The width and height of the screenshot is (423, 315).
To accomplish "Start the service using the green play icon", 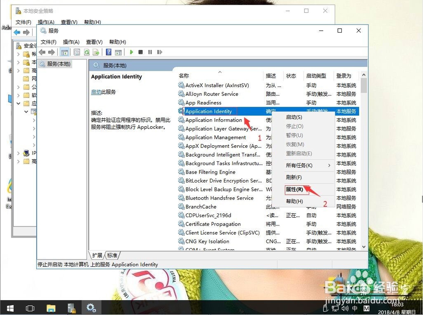I will click(131, 52).
